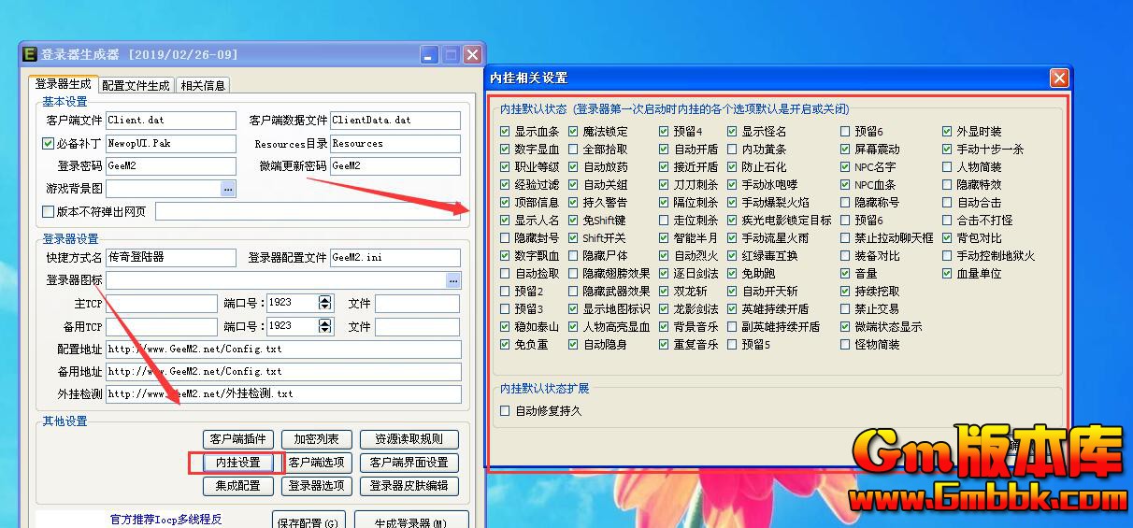Click the 登录器生成器 title bar app icon

click(30, 55)
